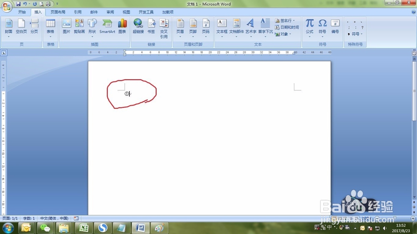Click the Office button
The height and width of the screenshot is (234, 417).
[7, 6]
